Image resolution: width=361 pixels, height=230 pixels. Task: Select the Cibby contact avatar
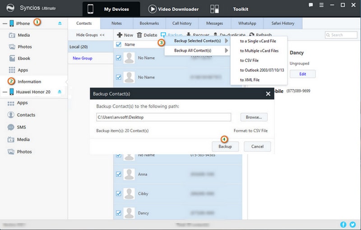(129, 193)
